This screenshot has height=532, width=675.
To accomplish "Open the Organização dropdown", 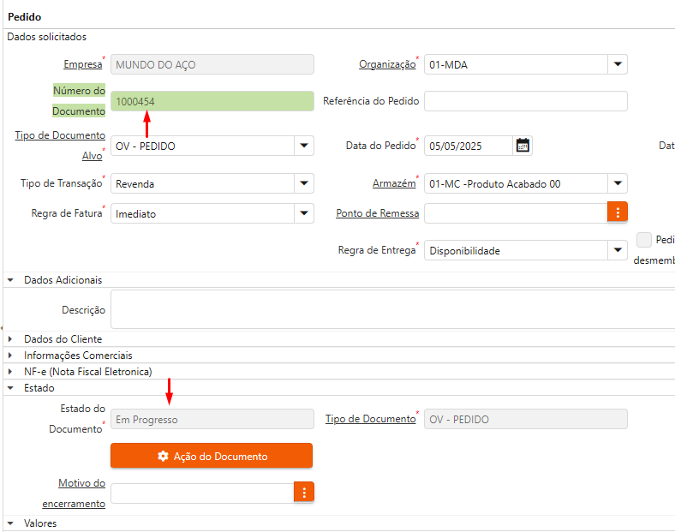I will coord(618,64).
